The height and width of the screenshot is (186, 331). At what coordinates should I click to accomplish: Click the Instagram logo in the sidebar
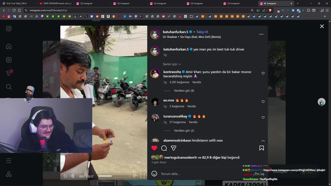coord(9,28)
